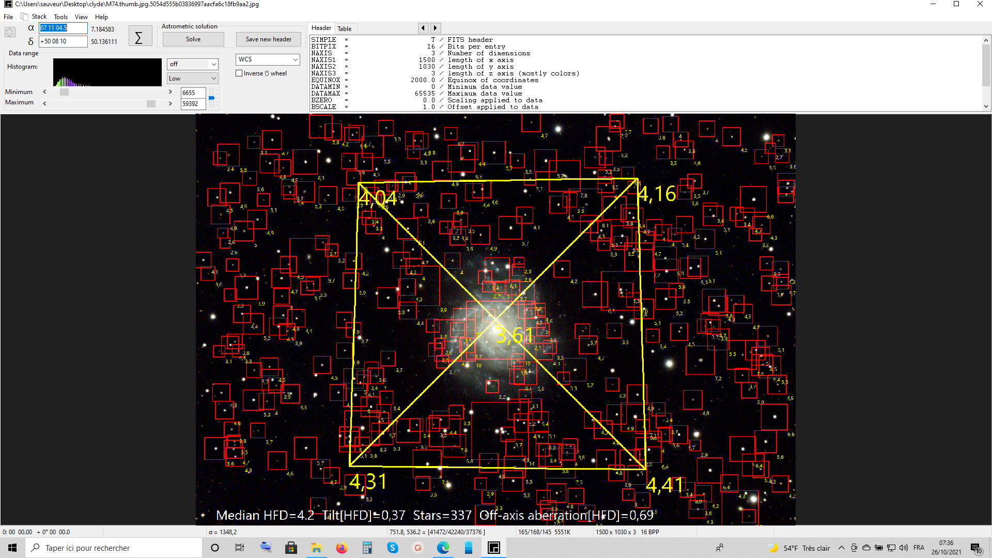Click Minimum slider right arrow
The height and width of the screenshot is (558, 992).
(x=171, y=92)
